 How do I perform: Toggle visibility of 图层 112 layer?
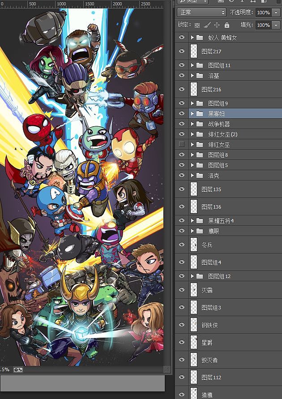[182, 377]
